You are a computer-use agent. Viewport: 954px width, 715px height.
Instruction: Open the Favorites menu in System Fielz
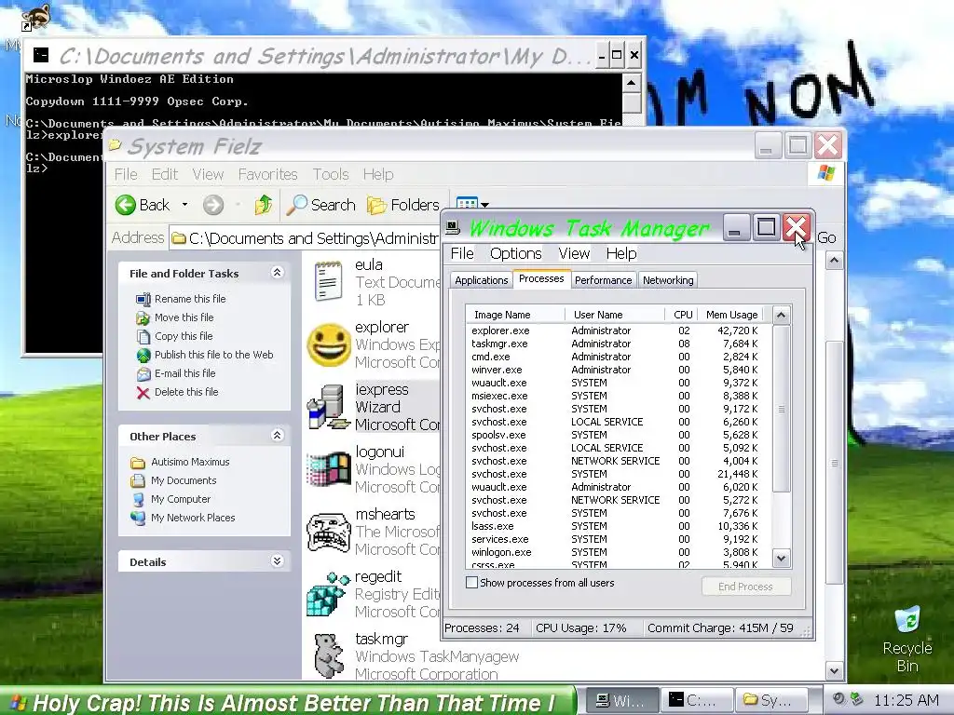coord(267,174)
